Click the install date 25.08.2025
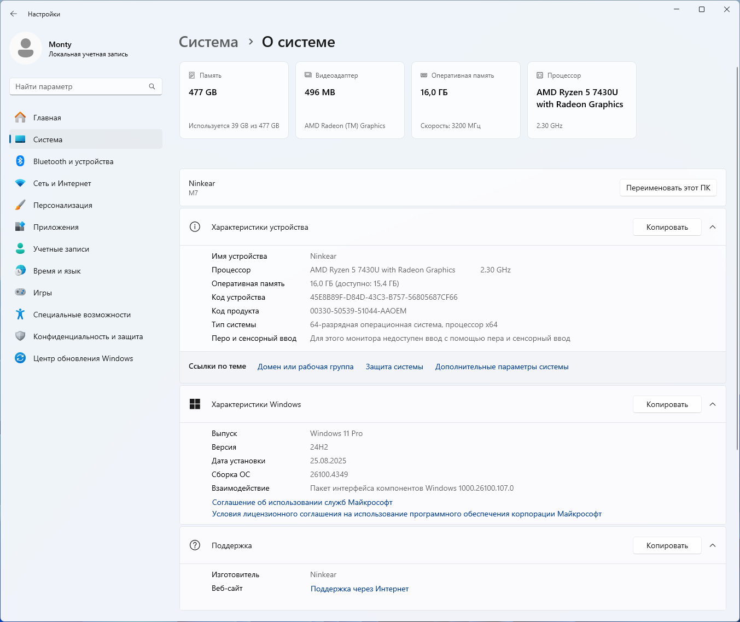The height and width of the screenshot is (622, 740). (328, 461)
